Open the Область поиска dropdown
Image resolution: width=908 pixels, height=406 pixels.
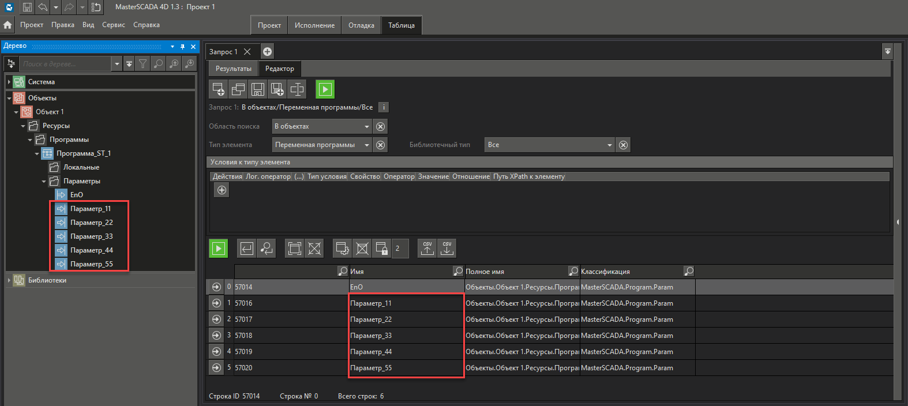(367, 126)
